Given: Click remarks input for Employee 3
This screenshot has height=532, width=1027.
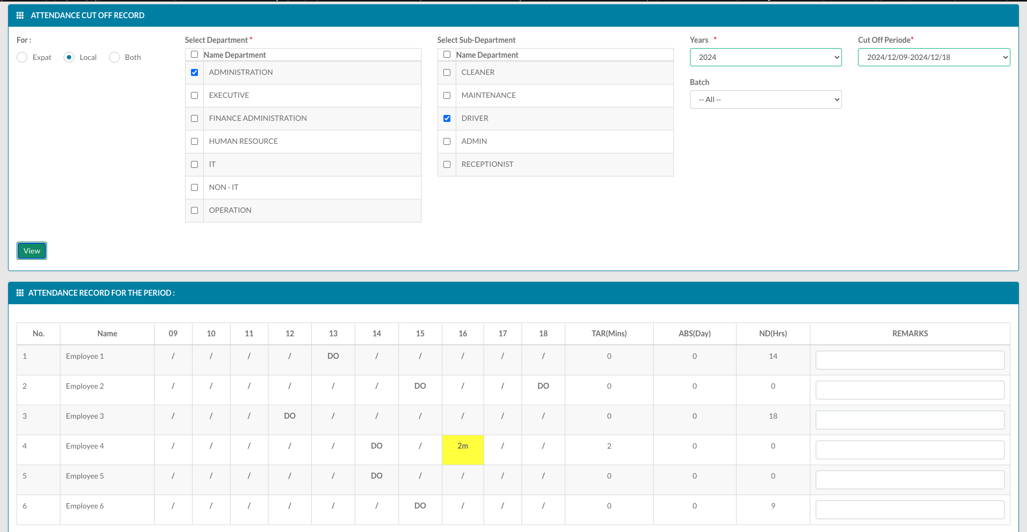Looking at the screenshot, I should point(910,420).
